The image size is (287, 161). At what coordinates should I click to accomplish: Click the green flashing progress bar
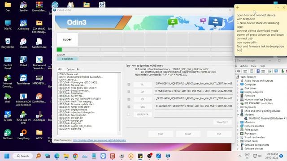pyautogui.click(x=59, y=50)
